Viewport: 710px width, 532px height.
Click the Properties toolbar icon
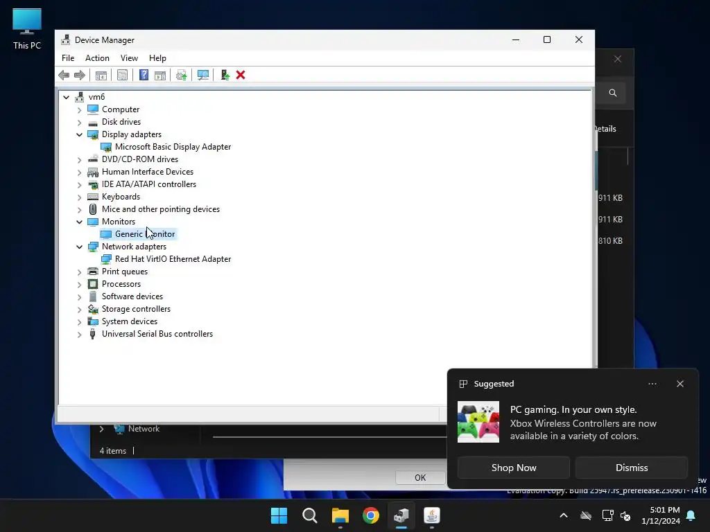[x=122, y=75]
